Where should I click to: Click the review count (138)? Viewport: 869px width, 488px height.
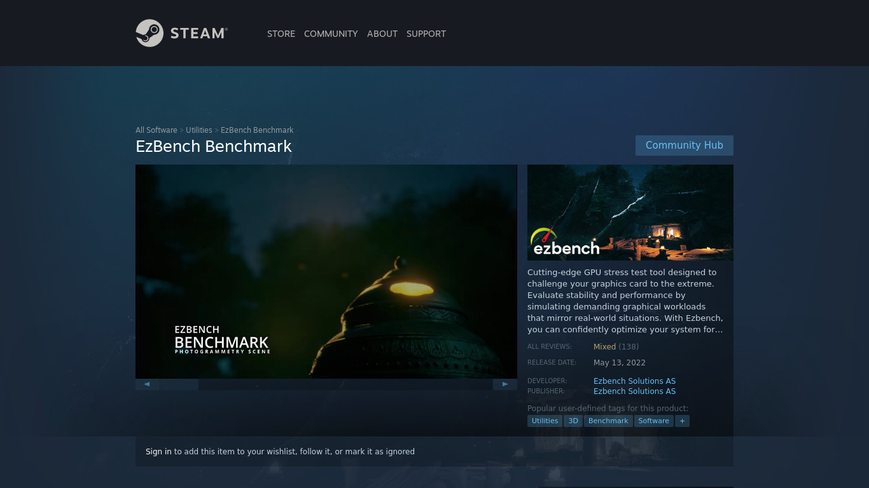pyautogui.click(x=629, y=347)
